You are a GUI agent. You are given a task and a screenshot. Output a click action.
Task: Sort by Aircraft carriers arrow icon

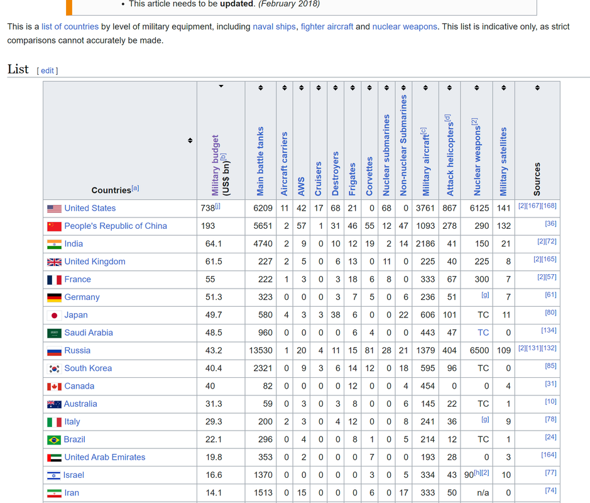pos(285,88)
